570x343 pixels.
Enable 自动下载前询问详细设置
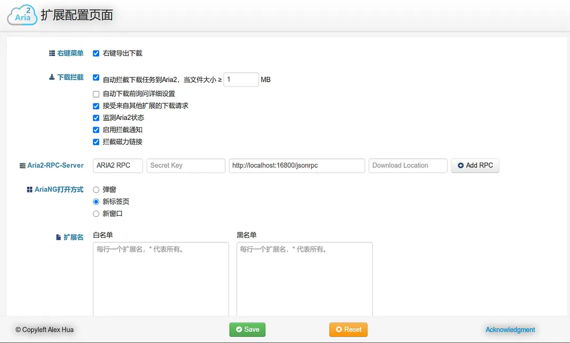(x=96, y=94)
